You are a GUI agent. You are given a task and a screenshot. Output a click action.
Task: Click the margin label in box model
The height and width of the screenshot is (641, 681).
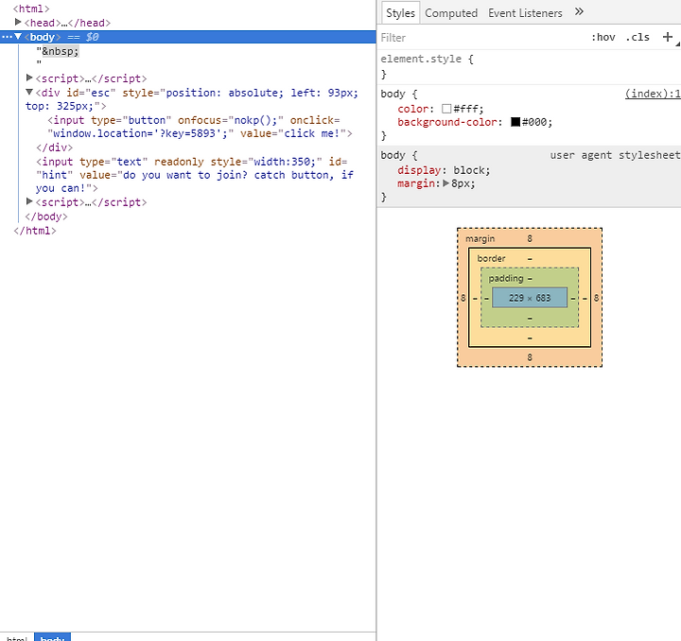pyautogui.click(x=480, y=238)
